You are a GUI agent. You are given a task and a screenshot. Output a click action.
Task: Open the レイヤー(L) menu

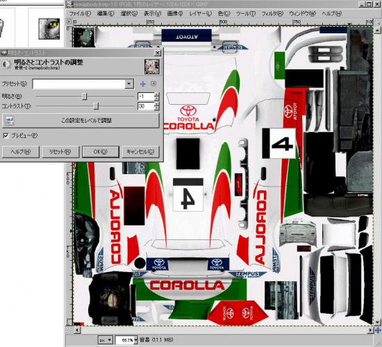point(200,14)
